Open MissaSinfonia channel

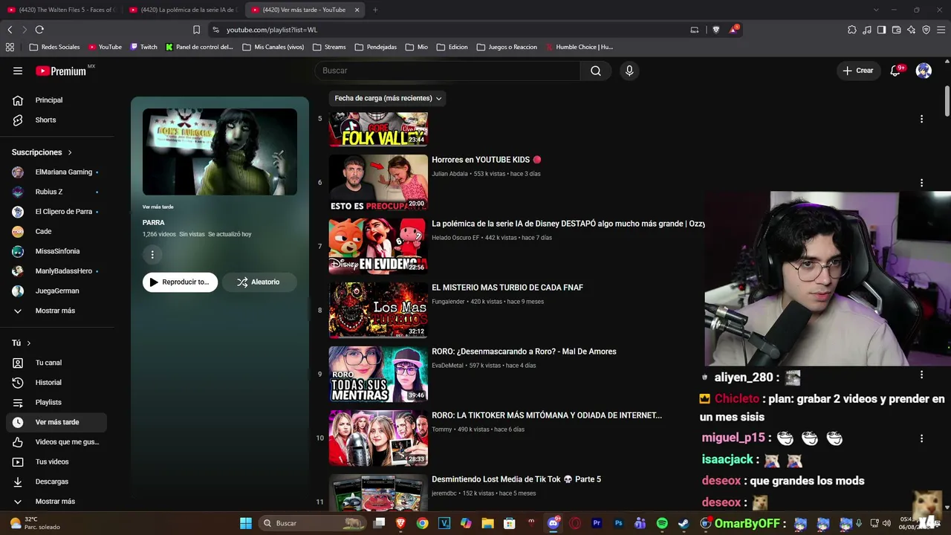pyautogui.click(x=57, y=251)
